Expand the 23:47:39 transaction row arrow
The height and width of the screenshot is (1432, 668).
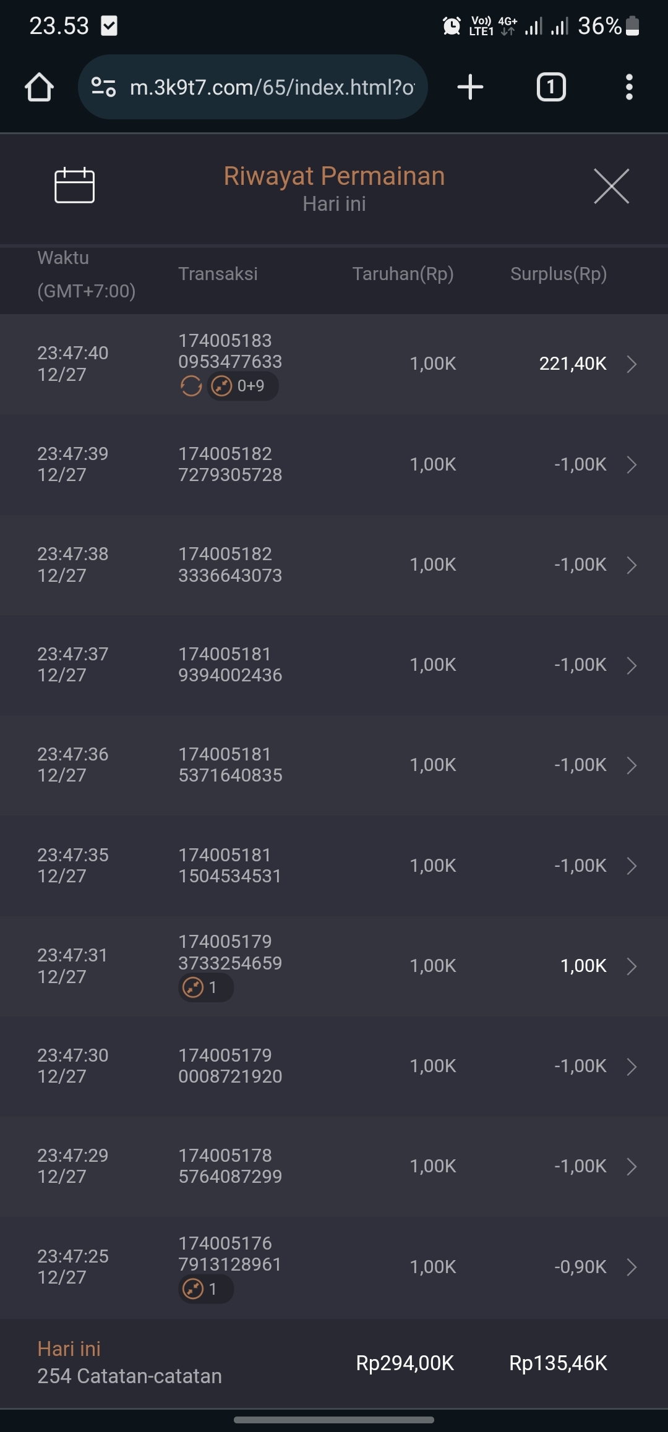[632, 464]
